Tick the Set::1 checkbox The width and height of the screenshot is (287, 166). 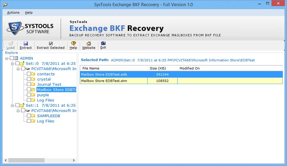(18, 105)
